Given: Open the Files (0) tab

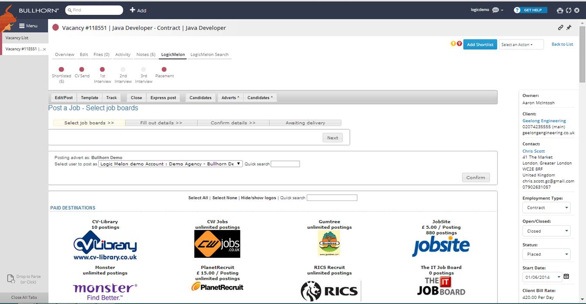Looking at the screenshot, I should [102, 54].
